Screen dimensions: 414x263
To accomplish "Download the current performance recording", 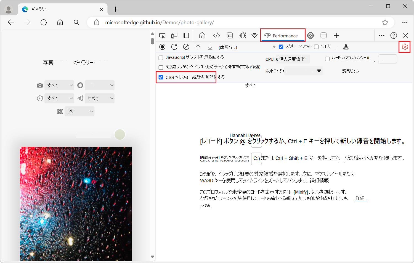I will coord(210,47).
